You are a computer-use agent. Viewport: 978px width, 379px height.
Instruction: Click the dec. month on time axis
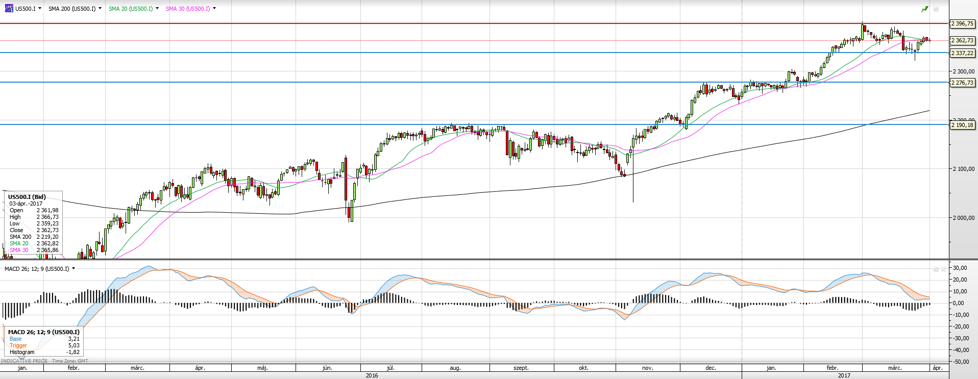tap(711, 368)
